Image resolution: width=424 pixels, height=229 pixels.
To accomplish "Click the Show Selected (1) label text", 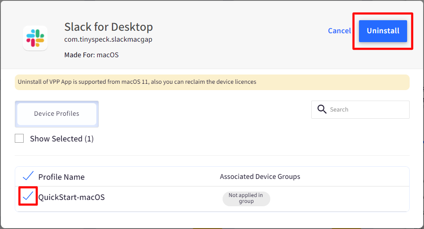I will click(62, 139).
